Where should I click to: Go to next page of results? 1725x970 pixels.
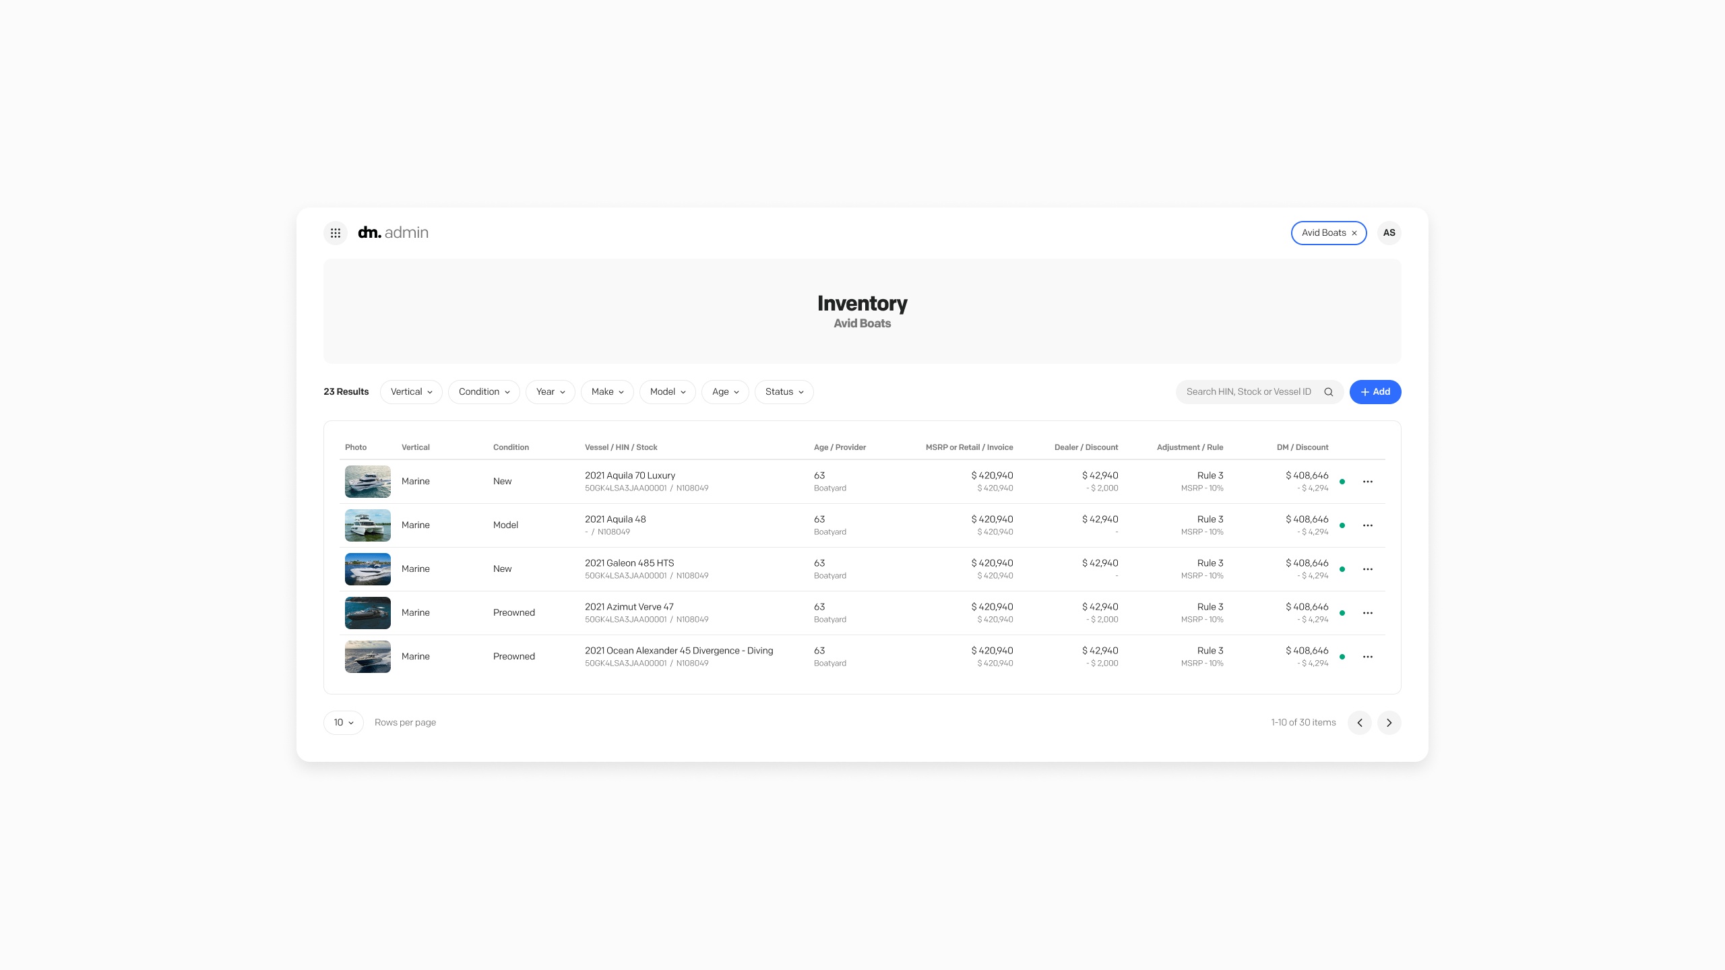1389,723
